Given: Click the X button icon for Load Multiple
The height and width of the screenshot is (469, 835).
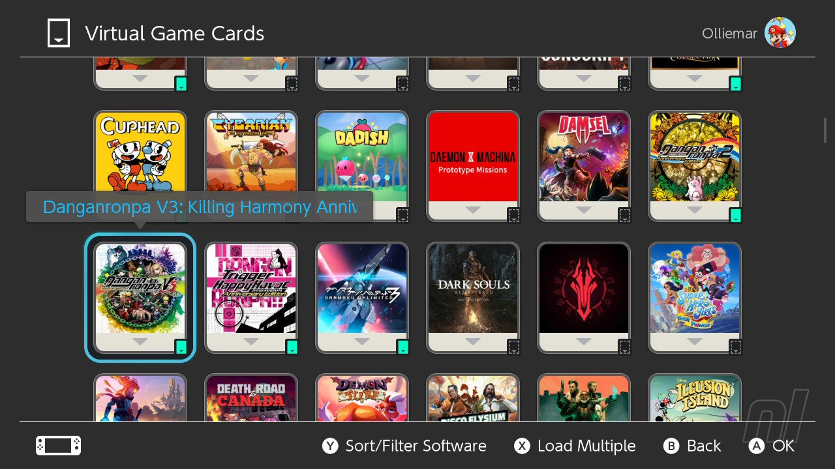Looking at the screenshot, I should click(x=522, y=446).
